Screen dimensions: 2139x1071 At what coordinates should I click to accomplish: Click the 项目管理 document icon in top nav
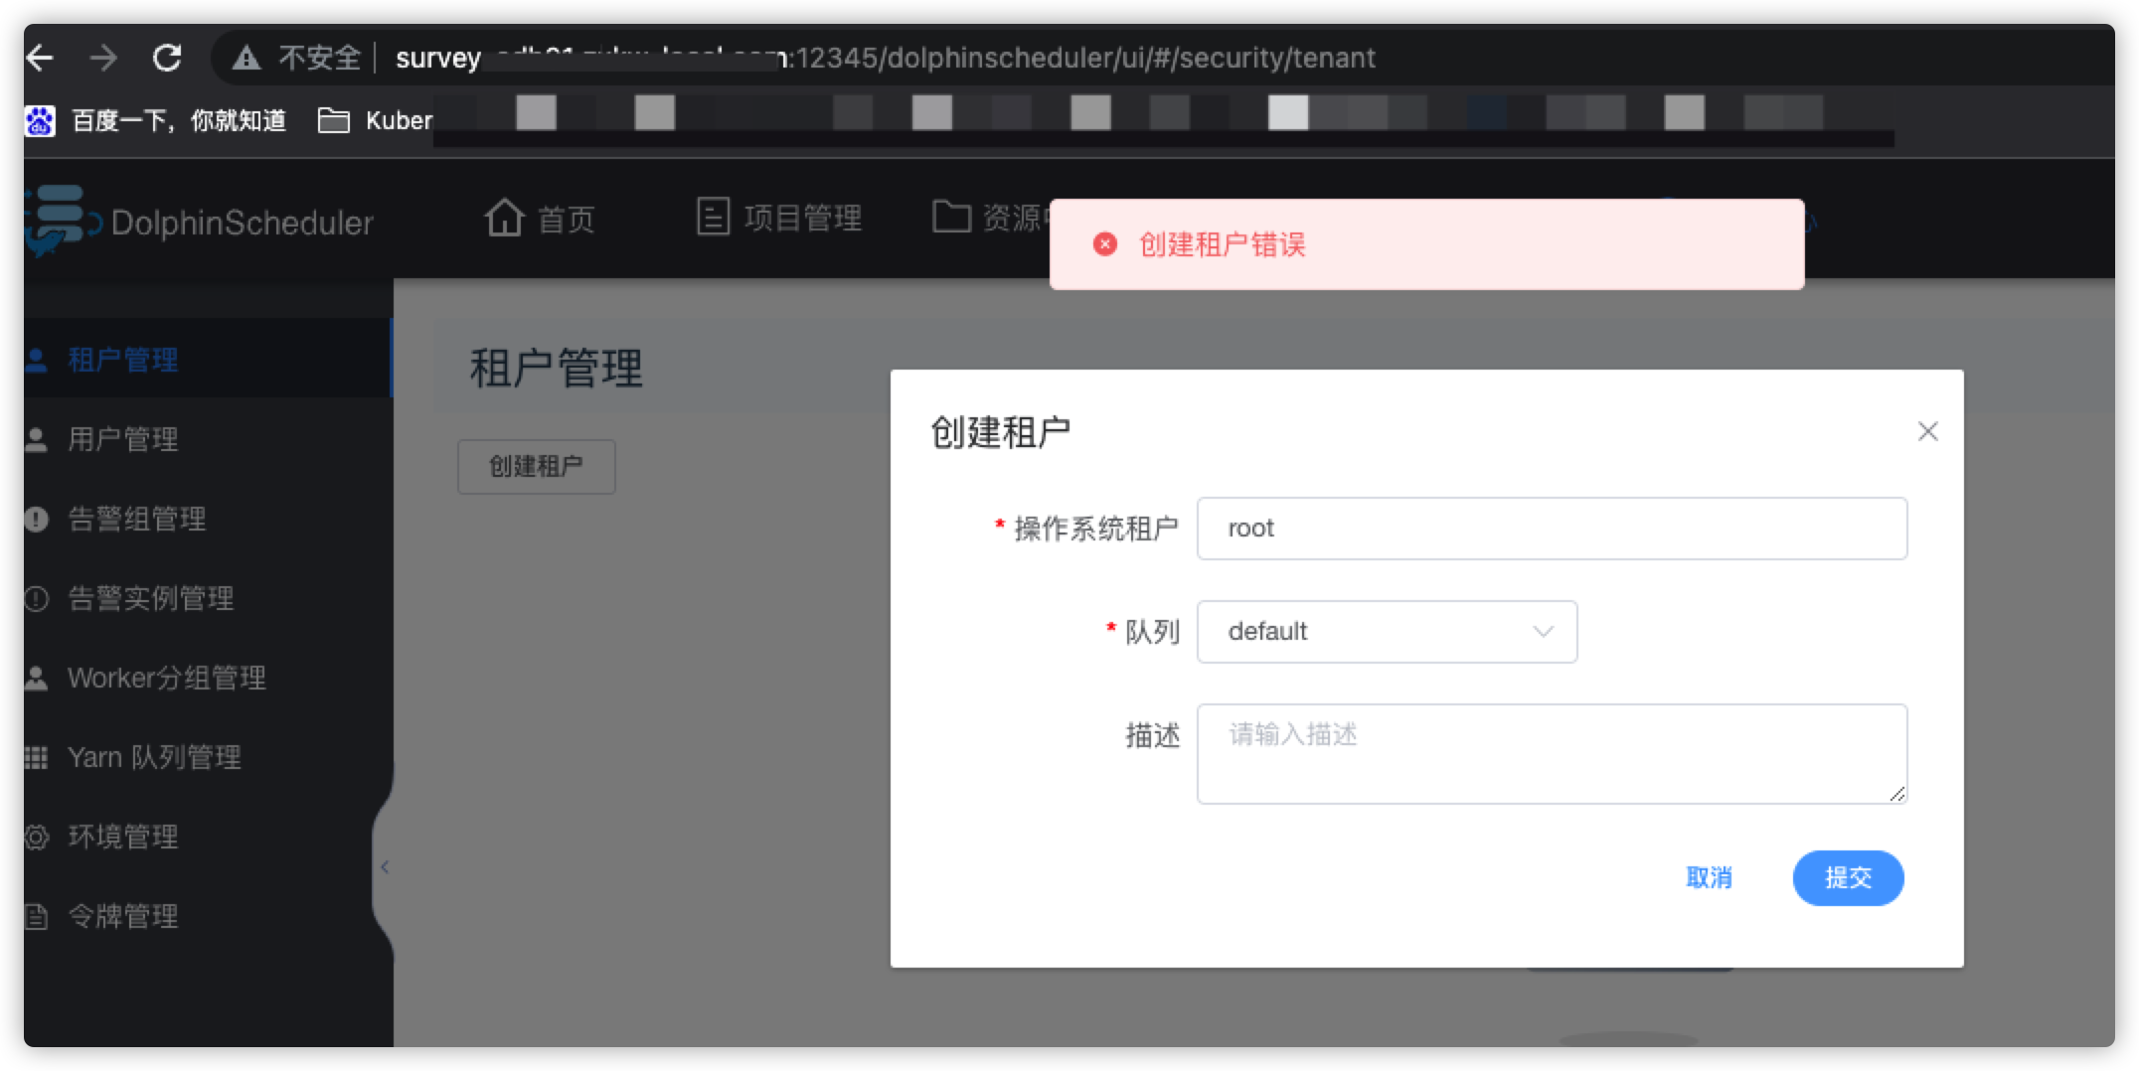[x=713, y=218]
